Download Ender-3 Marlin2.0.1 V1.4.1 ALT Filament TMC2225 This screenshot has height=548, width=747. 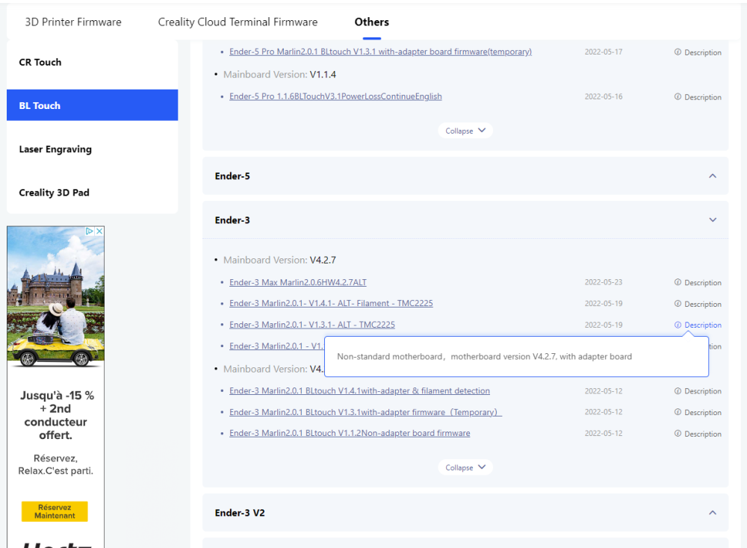click(331, 303)
